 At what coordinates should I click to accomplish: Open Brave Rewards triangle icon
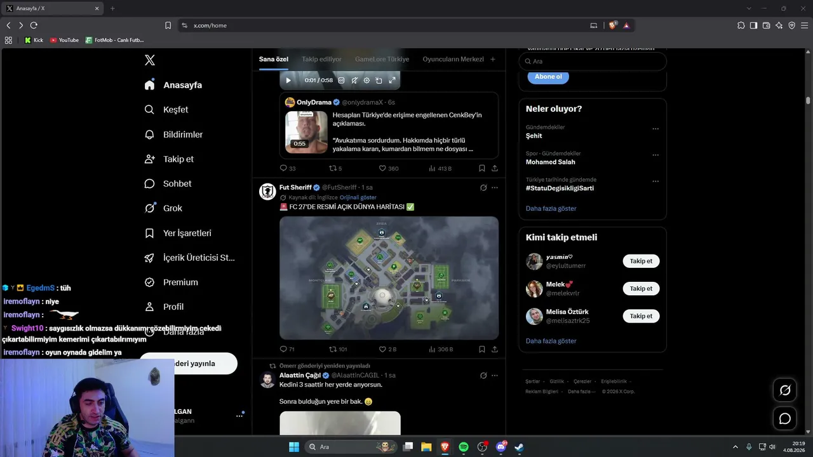[x=626, y=25]
